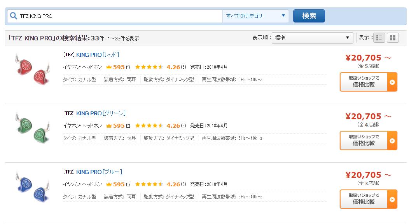This screenshot has height=224, width=409.
Task: Click the search field containing TFZ KING PRO
Action: [119, 16]
